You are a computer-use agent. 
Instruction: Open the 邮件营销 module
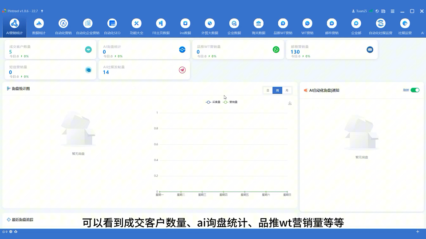tap(332, 27)
